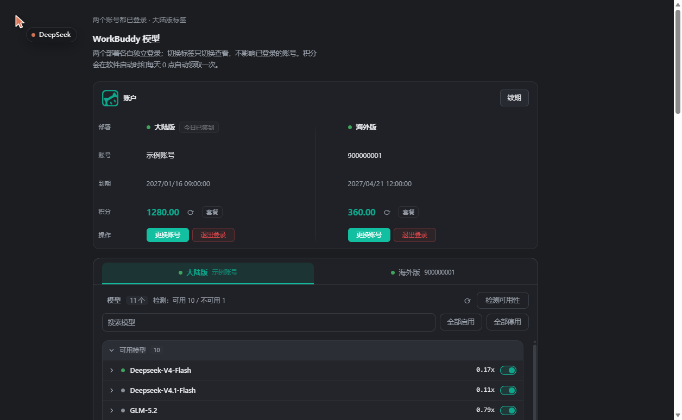Click the WorkBuddy 模型 heading

[126, 39]
